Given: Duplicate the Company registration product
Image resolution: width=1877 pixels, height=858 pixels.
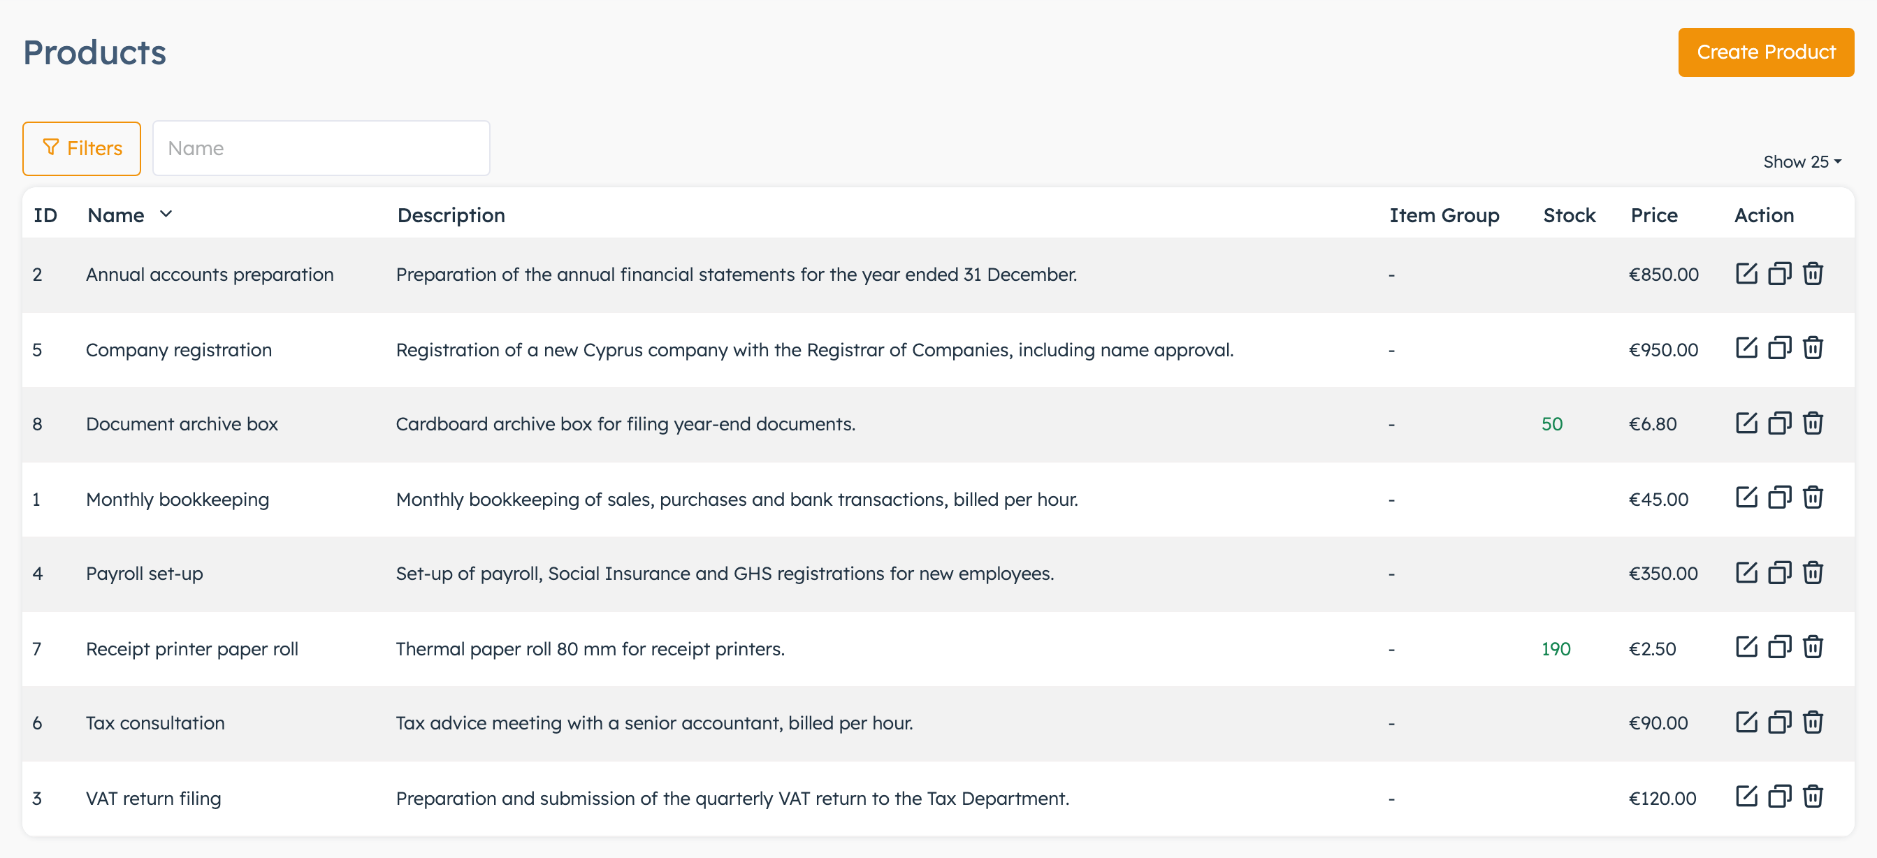Looking at the screenshot, I should [x=1779, y=348].
